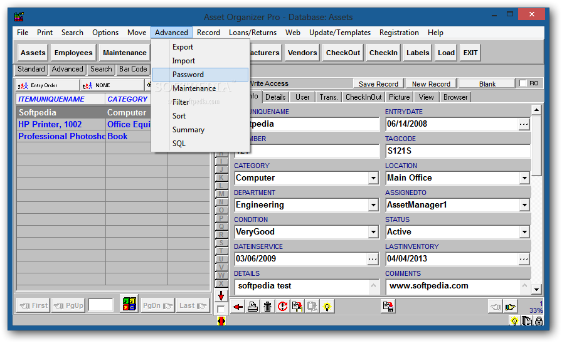Image resolution: width=562 pixels, height=343 pixels.
Task: Click the save document with floppy disk icon
Action: click(x=388, y=307)
